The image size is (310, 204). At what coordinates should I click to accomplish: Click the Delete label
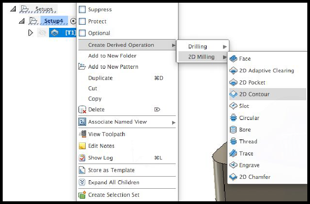click(x=96, y=109)
